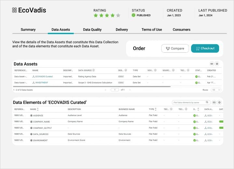Viewport: 234px width, 169px height.
Task: Click info icon beside TEC.. in Data Assets
Action: click(188, 70)
